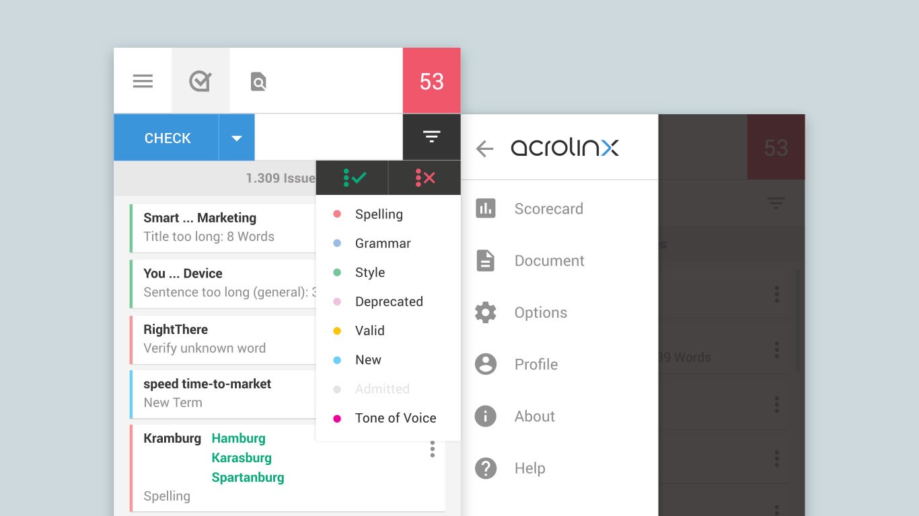Select the 'speed time-to-market' New Term card
Viewport: 919px width, 516px height.
(223, 394)
